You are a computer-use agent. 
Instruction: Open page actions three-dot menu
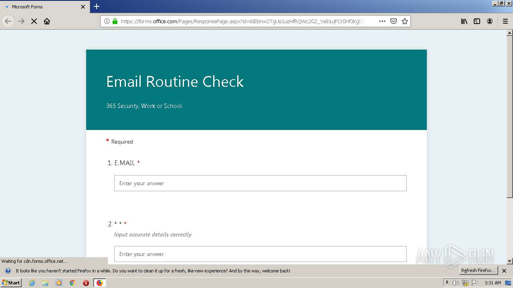(382, 21)
